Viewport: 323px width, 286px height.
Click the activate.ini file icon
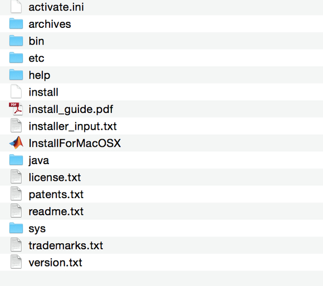pyautogui.click(x=16, y=7)
